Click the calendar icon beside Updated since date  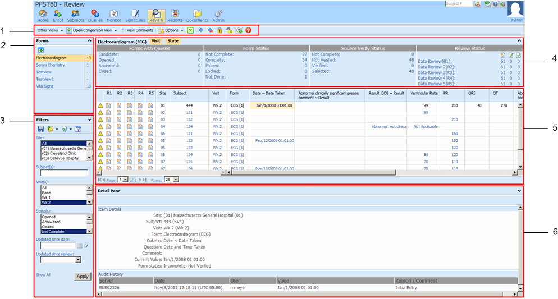click(80, 245)
